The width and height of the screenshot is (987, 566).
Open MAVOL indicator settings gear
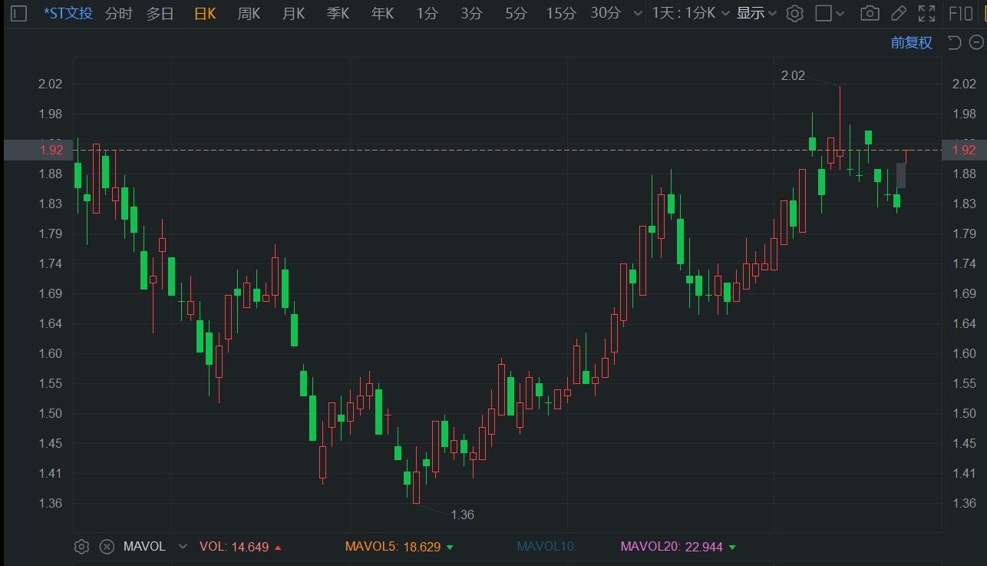tap(81, 547)
